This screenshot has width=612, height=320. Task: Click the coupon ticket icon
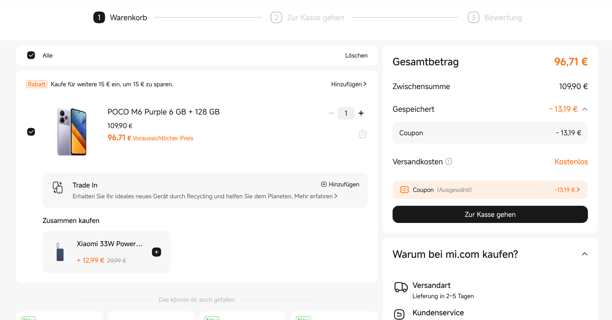click(404, 190)
